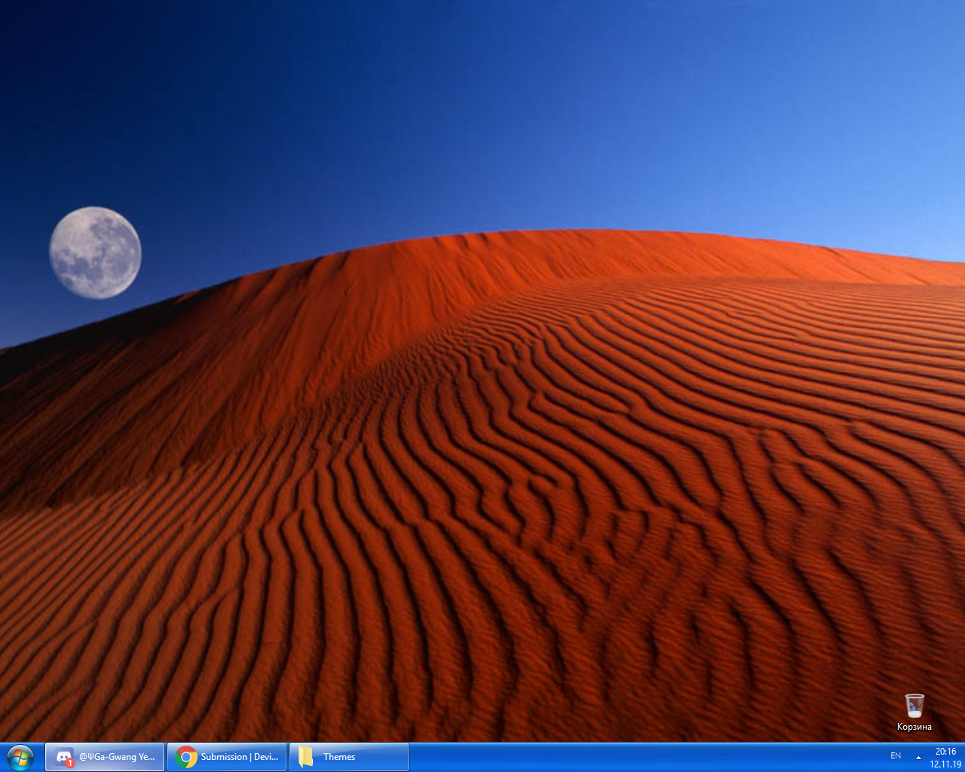
Task: Select the Корзина recycle bin desktop icon
Action: [x=914, y=712]
